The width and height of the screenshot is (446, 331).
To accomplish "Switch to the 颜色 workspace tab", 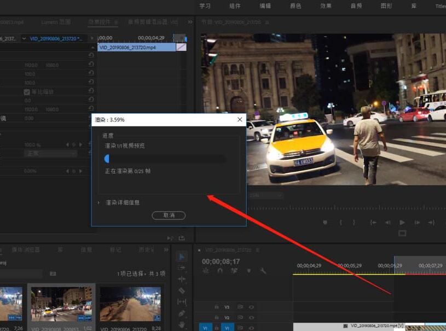I will click(x=296, y=6).
